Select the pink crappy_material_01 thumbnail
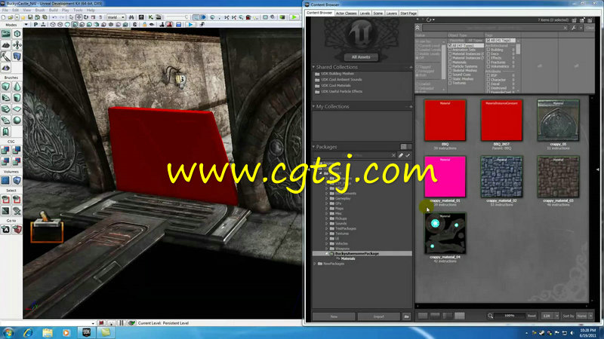The width and height of the screenshot is (604, 339). tap(445, 177)
